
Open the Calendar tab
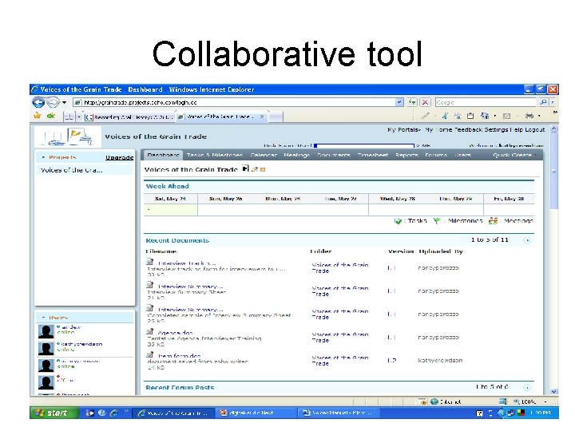(x=264, y=155)
